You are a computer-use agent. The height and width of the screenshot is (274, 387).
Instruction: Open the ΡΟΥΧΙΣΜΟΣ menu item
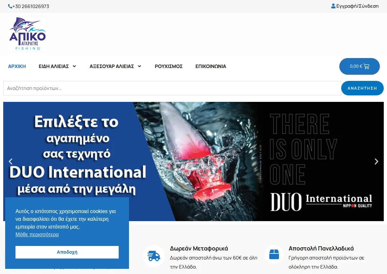169,66
